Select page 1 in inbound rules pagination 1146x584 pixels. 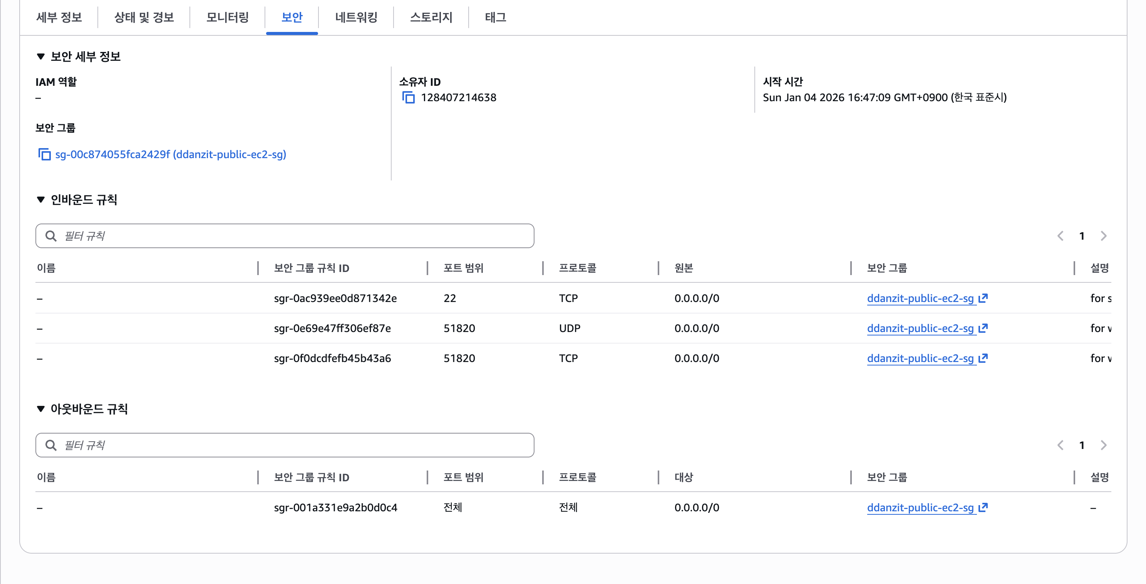pos(1082,235)
